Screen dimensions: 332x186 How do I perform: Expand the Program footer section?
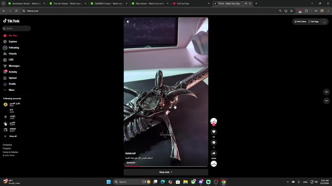[7, 149]
